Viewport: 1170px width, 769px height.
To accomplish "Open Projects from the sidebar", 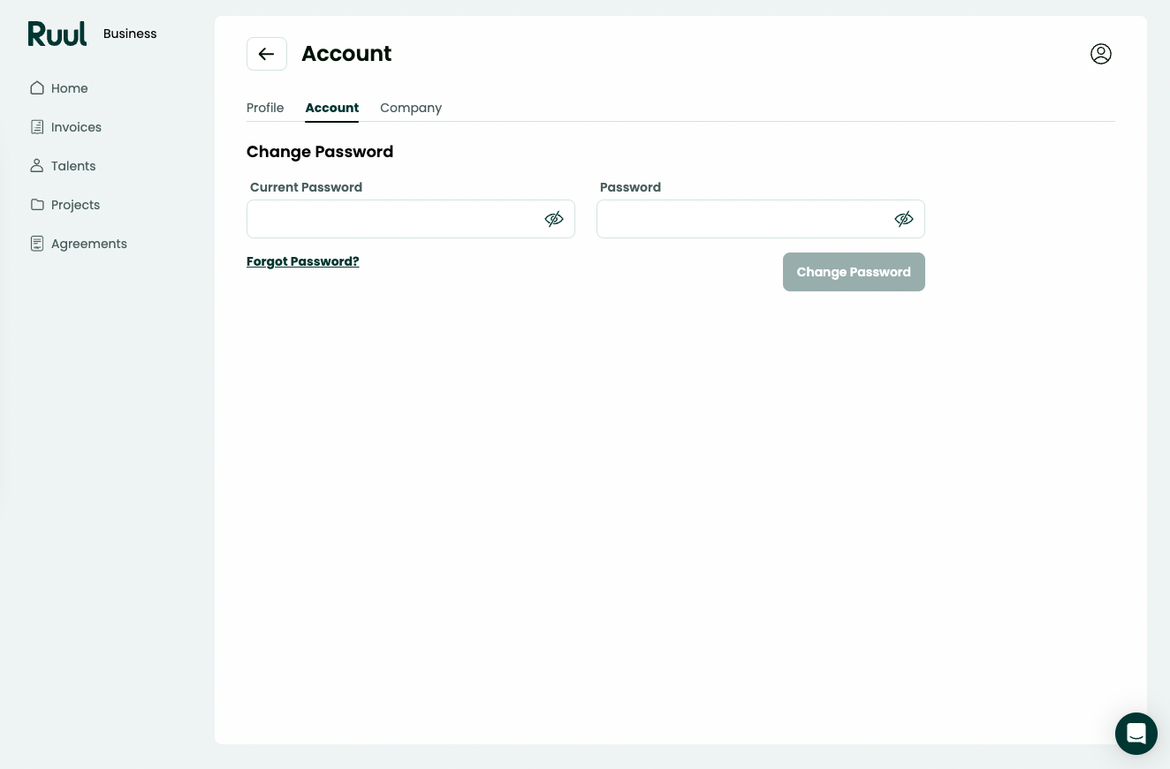I will coord(65,205).
